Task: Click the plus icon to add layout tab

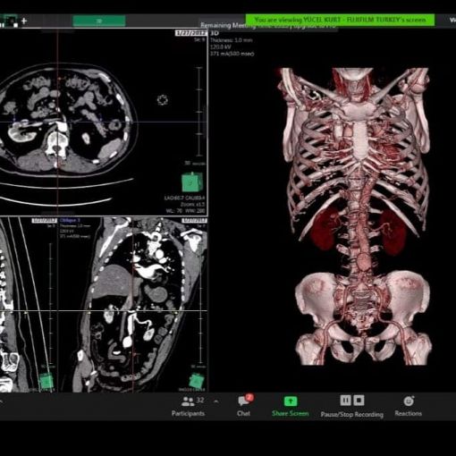Action: tap(24, 21)
